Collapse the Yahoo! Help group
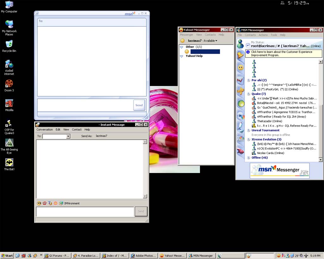The height and width of the screenshot is (259, 324). pyautogui.click(x=181, y=56)
